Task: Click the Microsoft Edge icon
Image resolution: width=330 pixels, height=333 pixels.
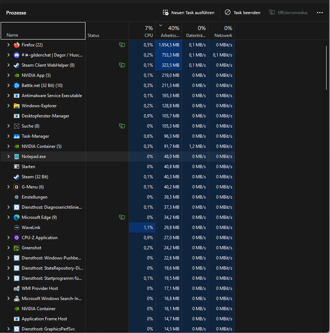Action: [x=17, y=217]
